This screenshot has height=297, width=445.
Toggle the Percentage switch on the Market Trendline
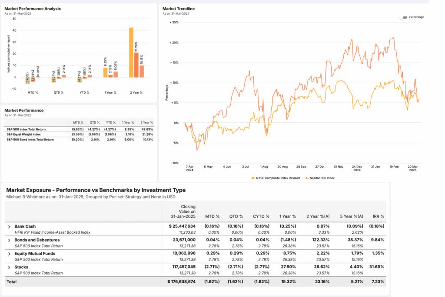tap(403, 17)
